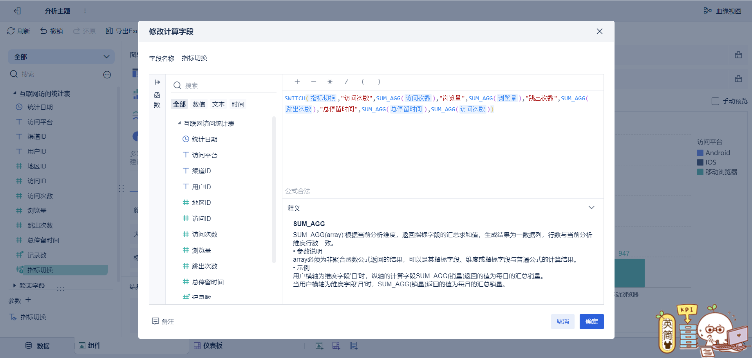Screen dimensions: 752x358
Task: Select 浏览量 field in the left panel
Action: [x=36, y=210]
